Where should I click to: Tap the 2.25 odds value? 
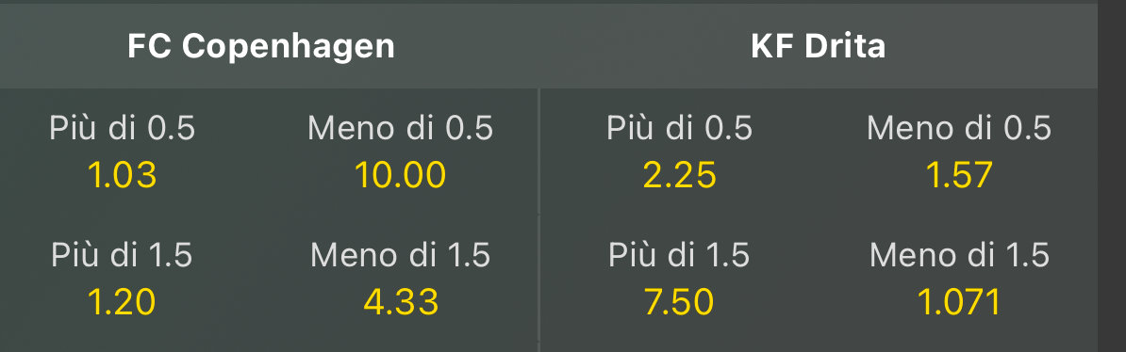(679, 176)
